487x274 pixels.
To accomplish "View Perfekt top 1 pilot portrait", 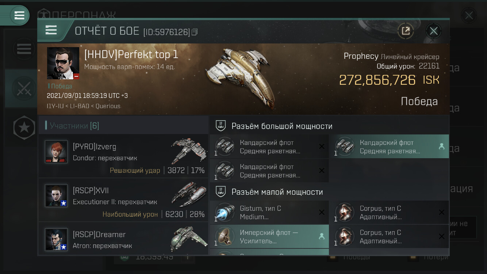I will [63, 63].
